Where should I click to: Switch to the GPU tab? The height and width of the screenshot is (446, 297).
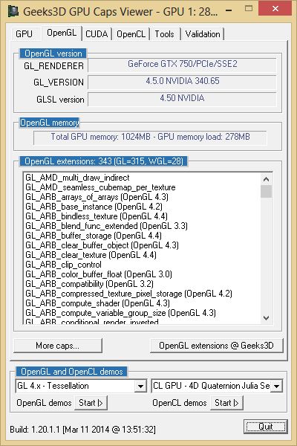24,34
